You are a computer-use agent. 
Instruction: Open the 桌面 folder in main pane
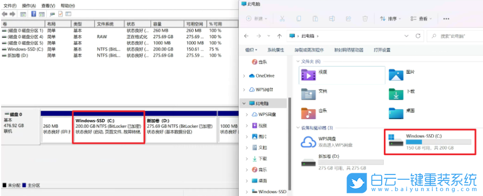[402, 113]
